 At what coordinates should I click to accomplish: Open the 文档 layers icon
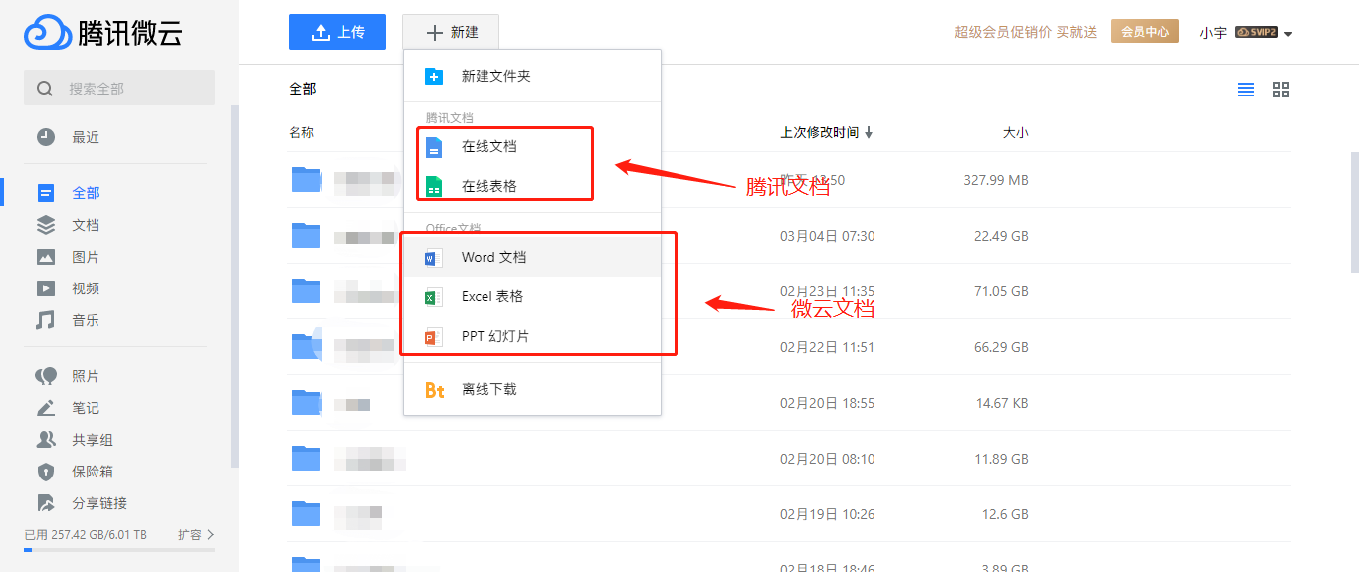click(x=46, y=225)
